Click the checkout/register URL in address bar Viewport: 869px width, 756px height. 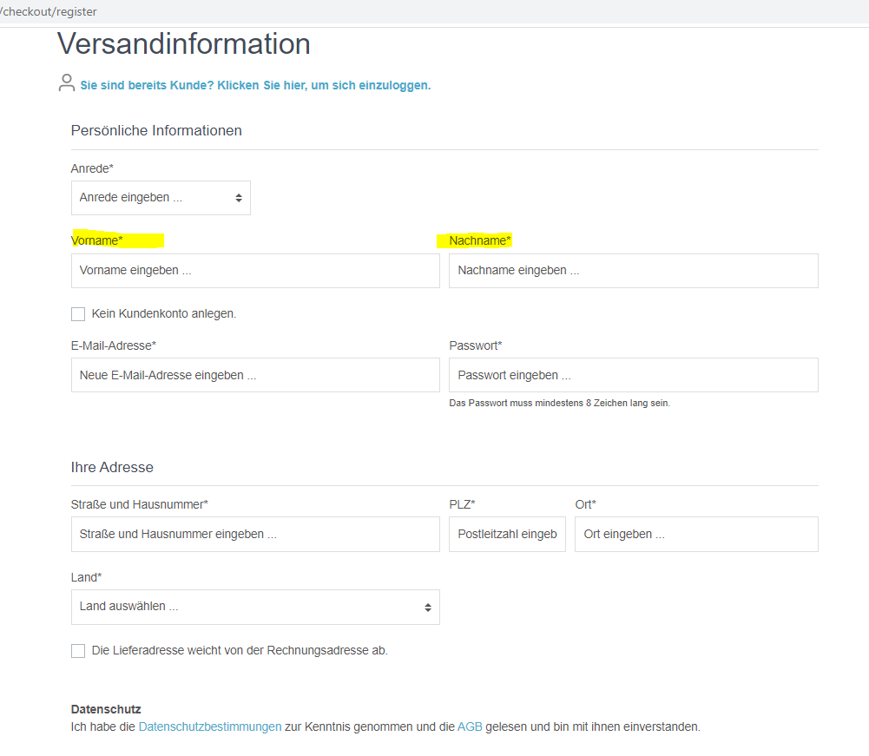pos(49,11)
